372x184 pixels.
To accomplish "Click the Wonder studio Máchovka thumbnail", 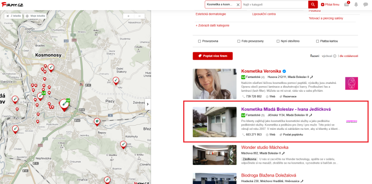I will (214, 155).
